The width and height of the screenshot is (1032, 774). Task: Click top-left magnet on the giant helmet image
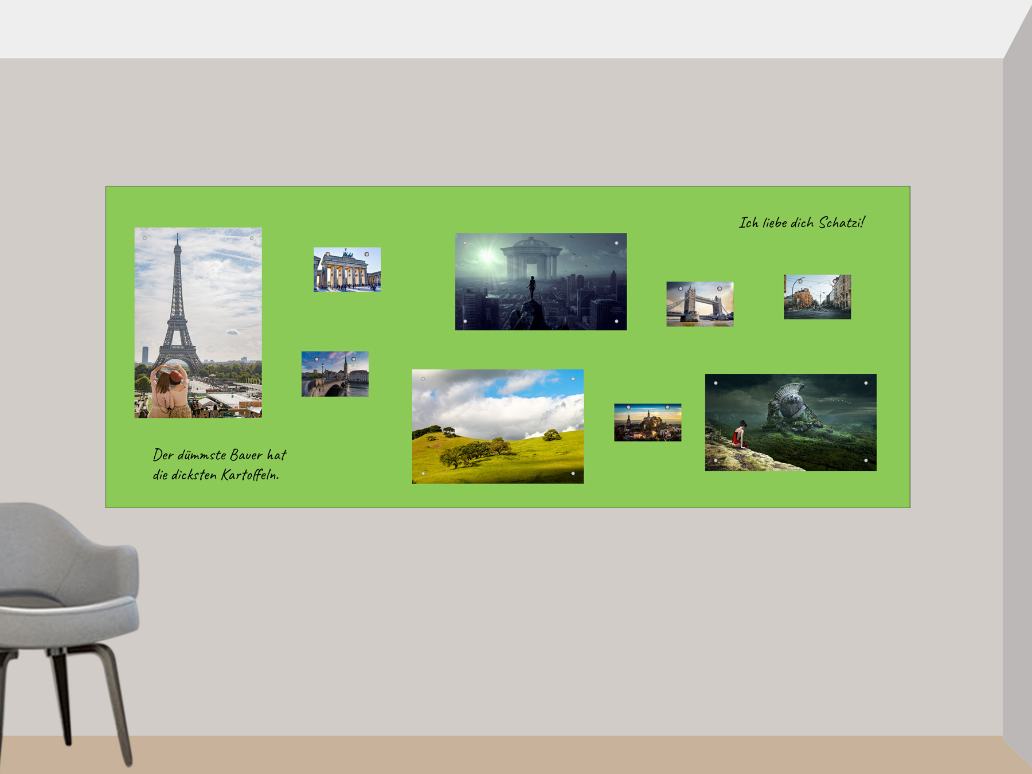pyautogui.click(x=716, y=383)
